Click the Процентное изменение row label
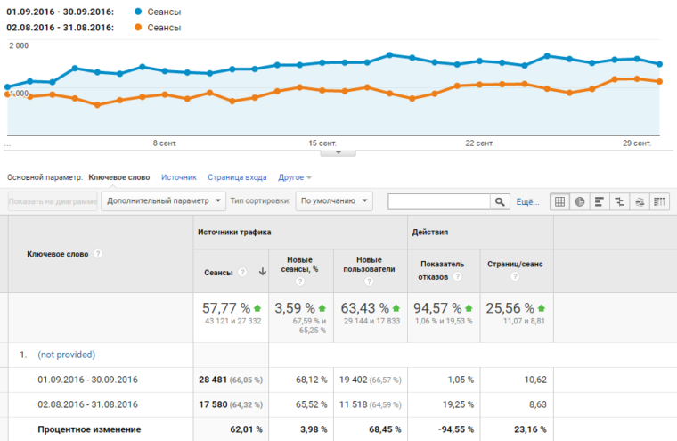 tap(89, 429)
